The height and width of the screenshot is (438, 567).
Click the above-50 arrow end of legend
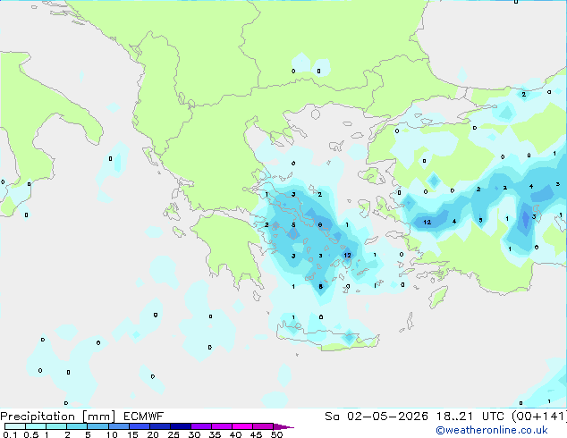(x=283, y=426)
